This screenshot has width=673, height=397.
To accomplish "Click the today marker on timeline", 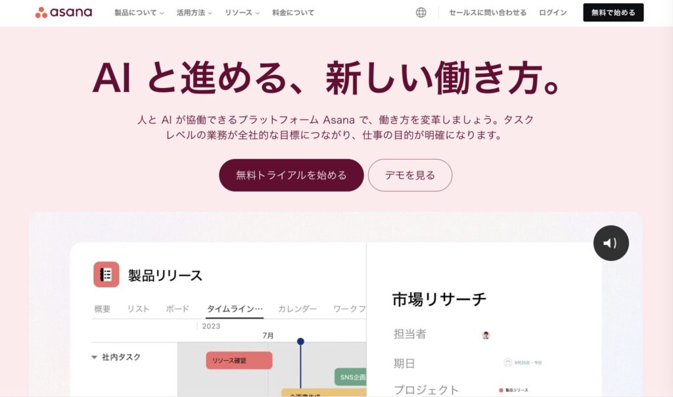I will tap(300, 341).
